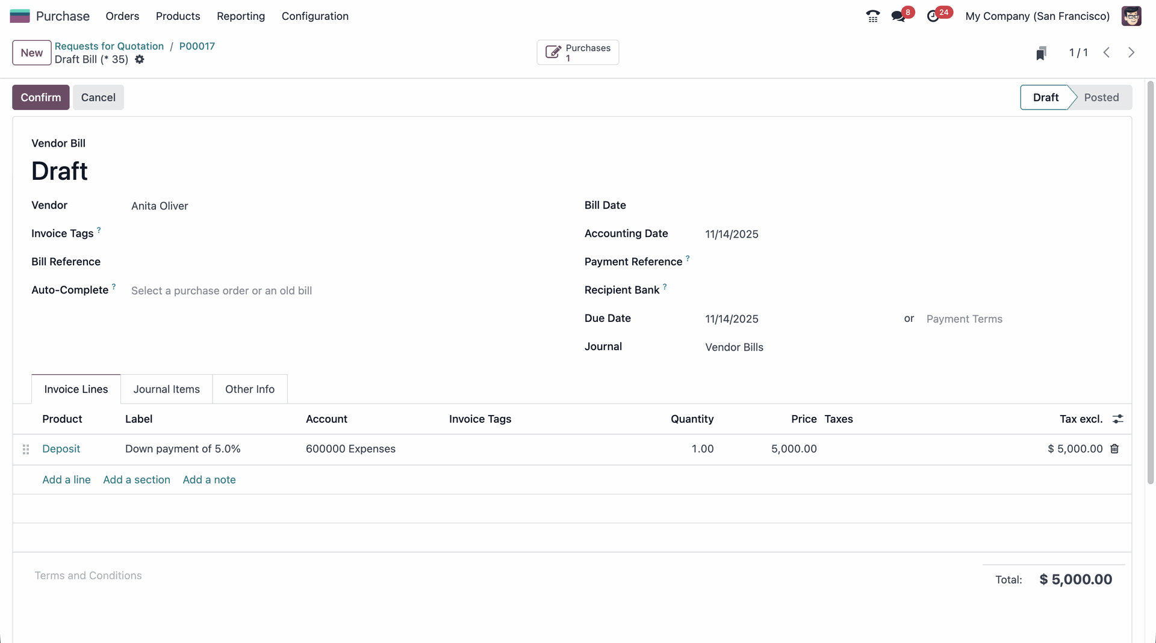The image size is (1156, 643).
Task: Open the VoIP phone icon
Action: [872, 16]
